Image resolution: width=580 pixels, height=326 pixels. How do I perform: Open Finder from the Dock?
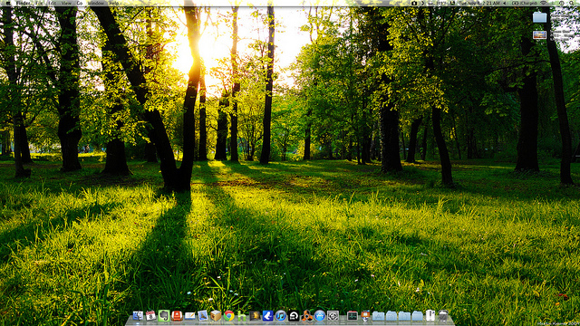click(138, 316)
